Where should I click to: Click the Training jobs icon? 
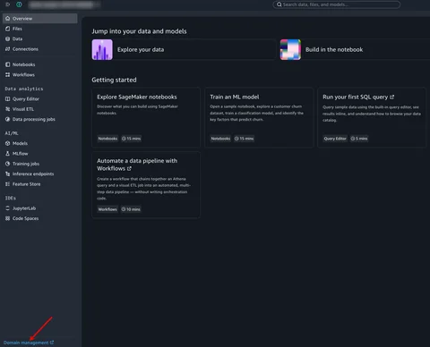pos(8,164)
